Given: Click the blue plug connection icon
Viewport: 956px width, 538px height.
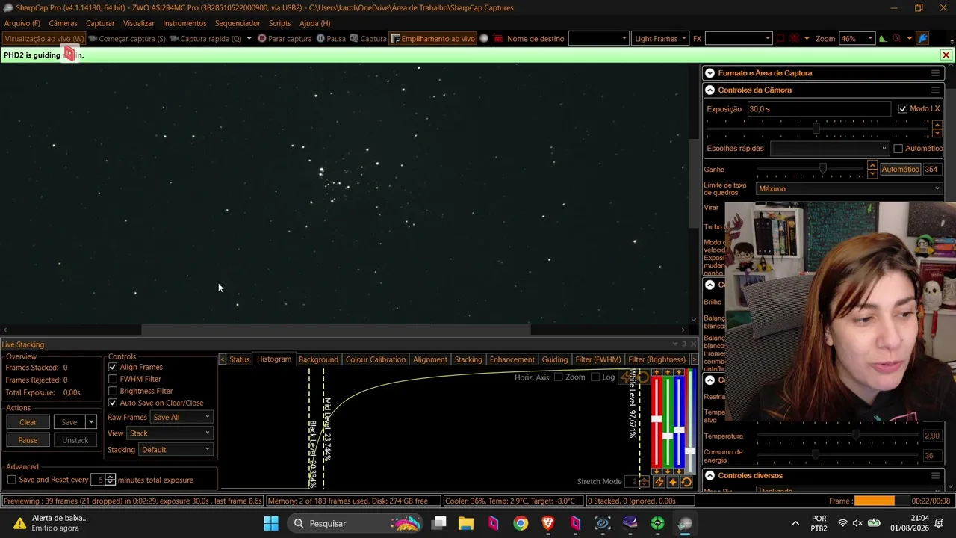Looking at the screenshot, I should 922,38.
